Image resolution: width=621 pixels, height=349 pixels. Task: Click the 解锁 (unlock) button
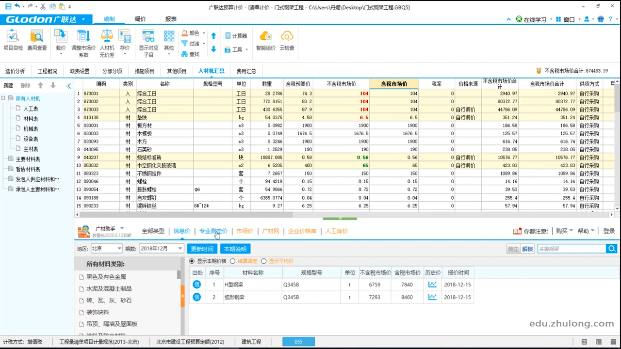(x=527, y=248)
